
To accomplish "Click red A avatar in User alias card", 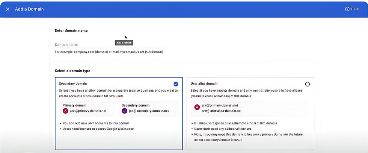I will (197, 108).
